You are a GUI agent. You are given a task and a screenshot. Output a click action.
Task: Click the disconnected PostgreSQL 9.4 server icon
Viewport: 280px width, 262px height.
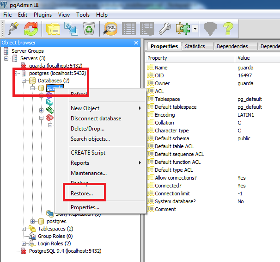pyautogui.click(x=24, y=251)
